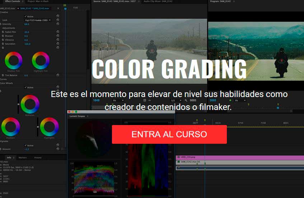Screen dimensions: 304x198
Task: Open the Program monitor Fit zoom dropdown
Action: tap(240, 101)
